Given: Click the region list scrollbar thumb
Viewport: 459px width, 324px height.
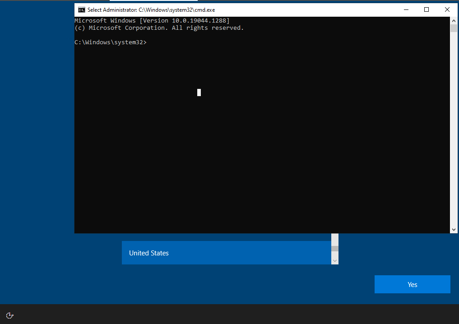Looking at the screenshot, I should click(x=334, y=248).
